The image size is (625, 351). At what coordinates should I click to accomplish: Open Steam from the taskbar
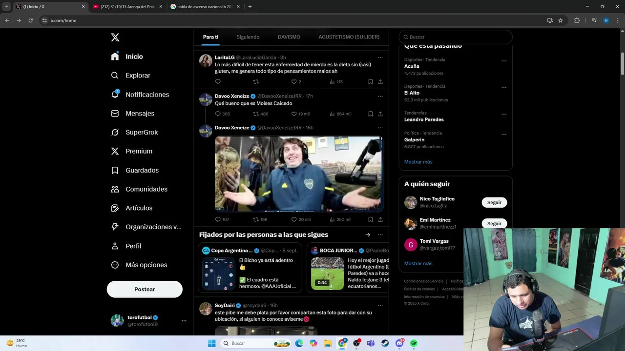point(385,343)
